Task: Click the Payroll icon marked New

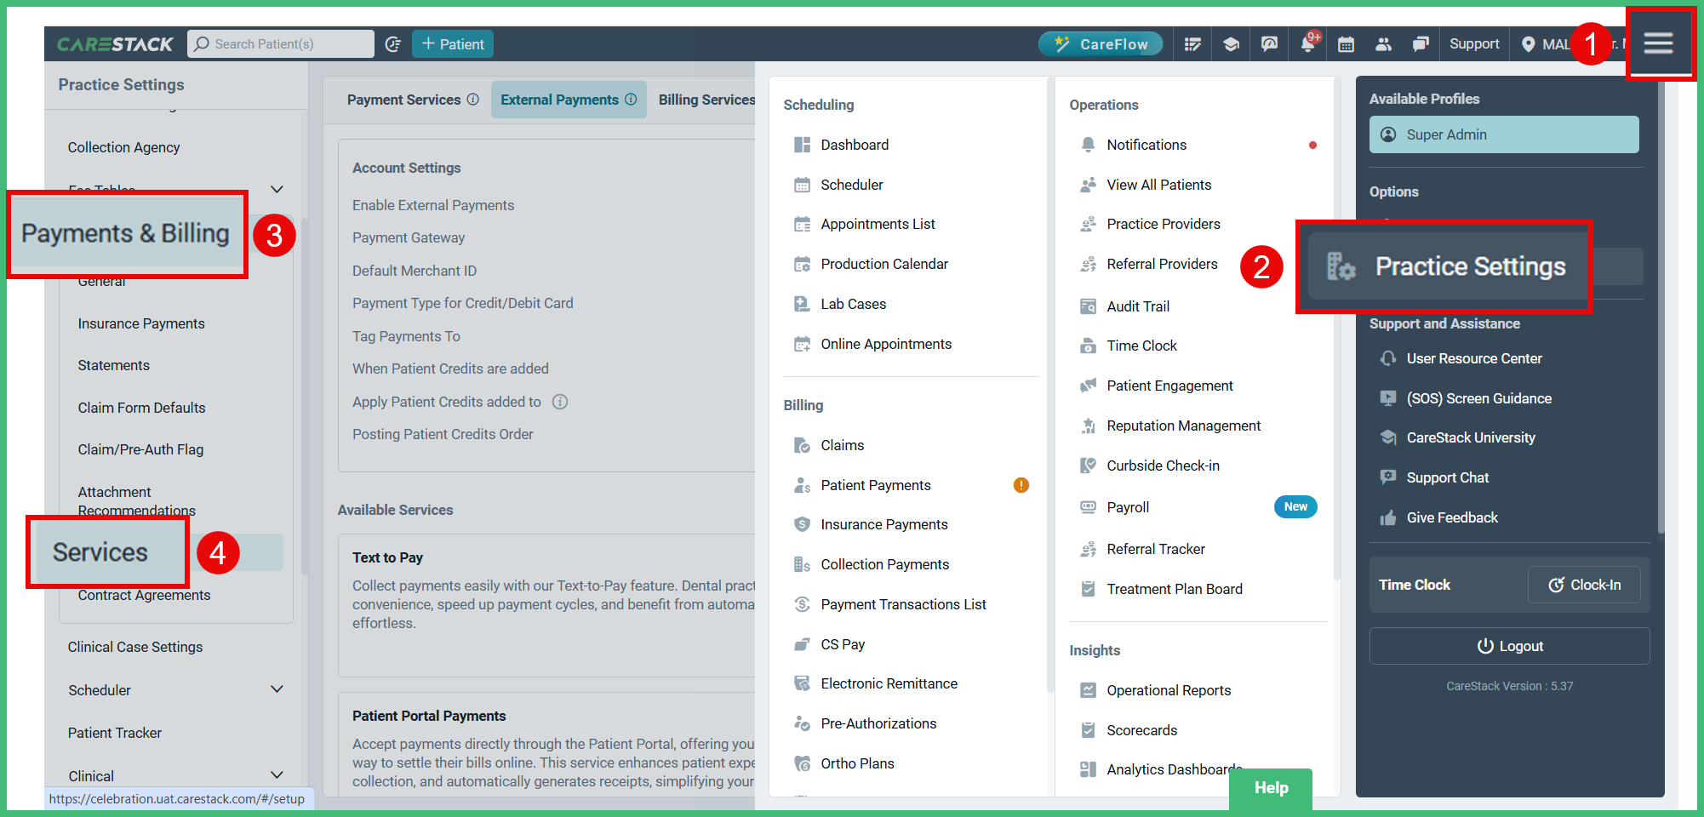Action: (1088, 506)
